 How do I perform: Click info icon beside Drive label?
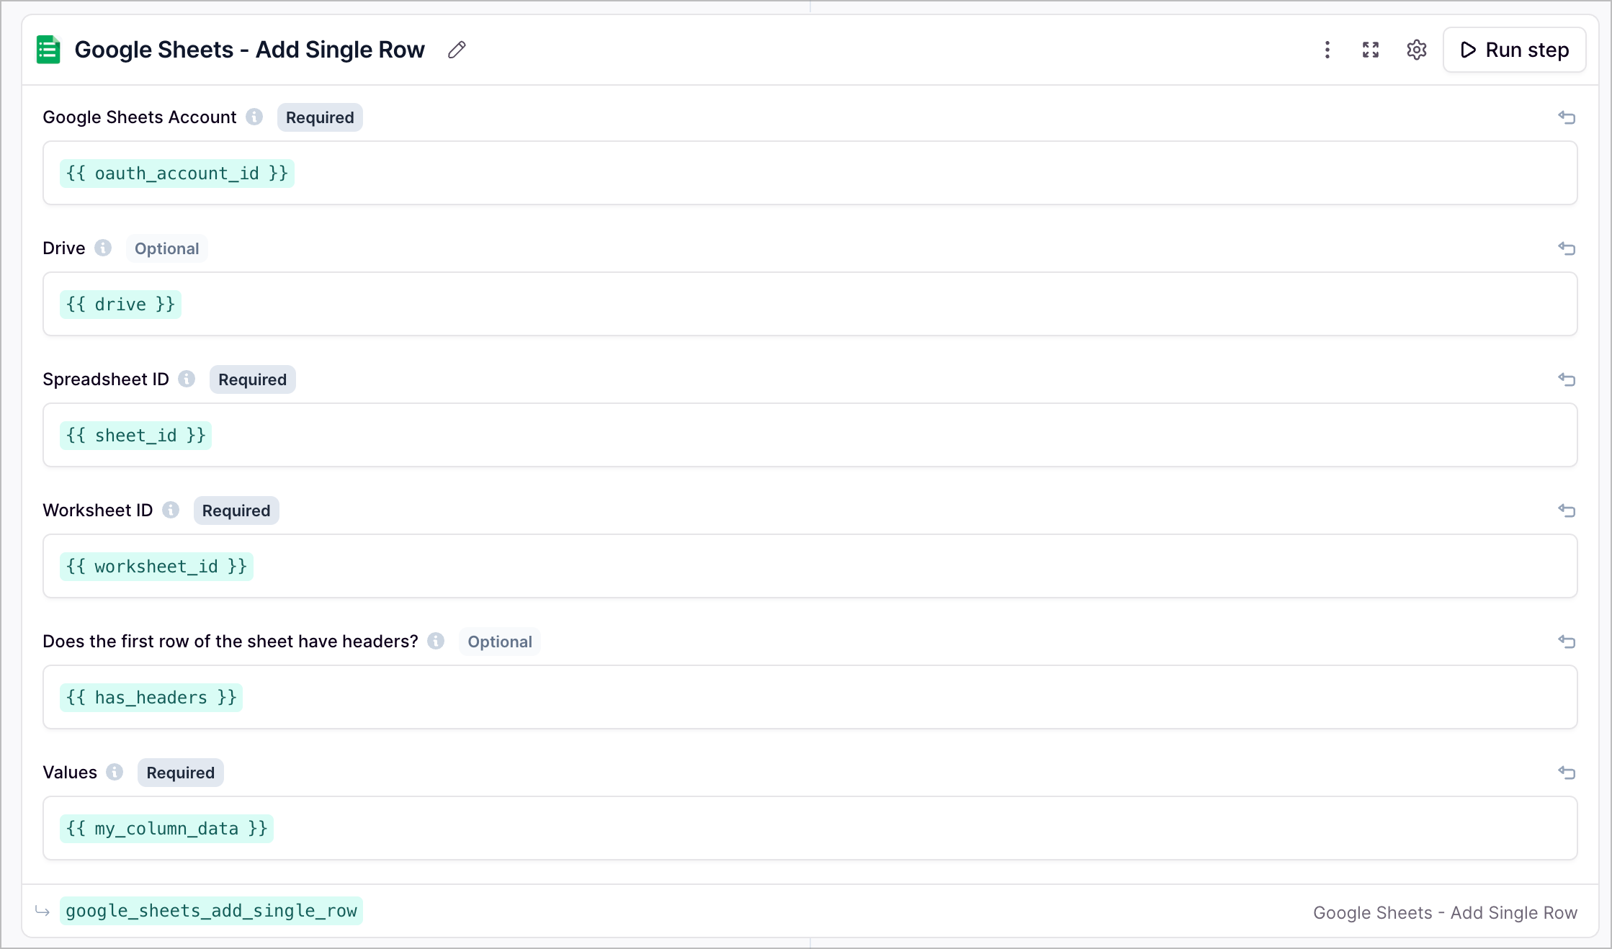point(103,248)
